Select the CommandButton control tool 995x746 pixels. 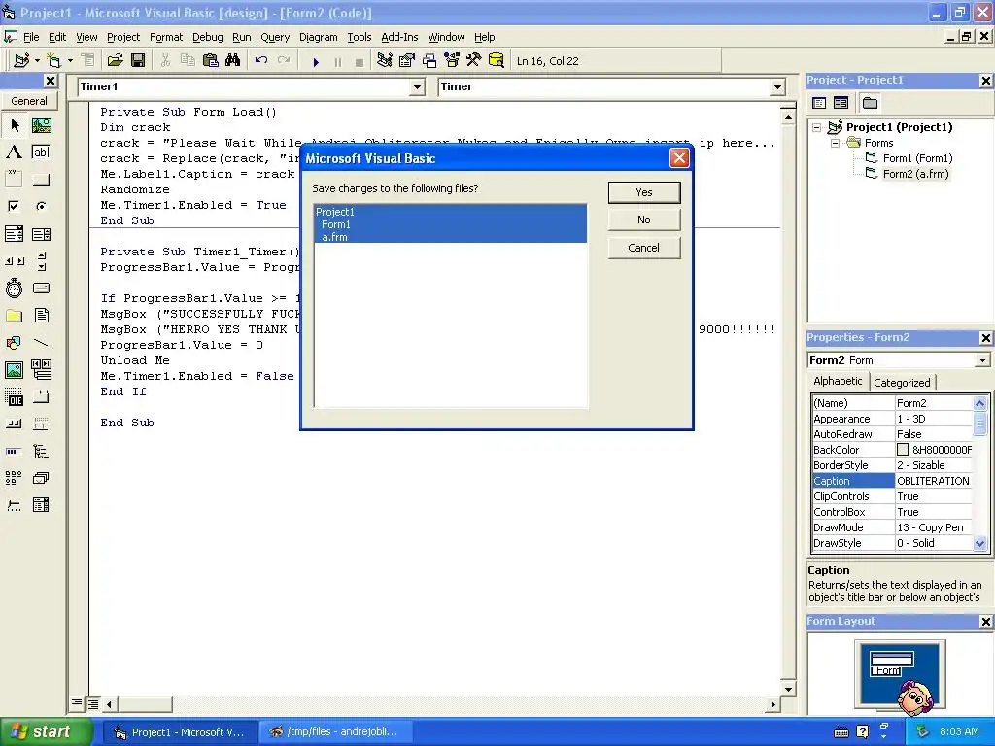(x=41, y=180)
